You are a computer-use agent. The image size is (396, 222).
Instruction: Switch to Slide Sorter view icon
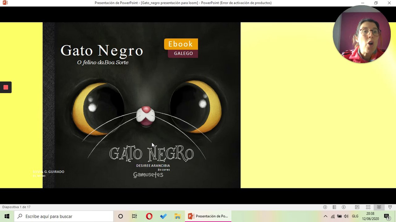(x=368, y=207)
